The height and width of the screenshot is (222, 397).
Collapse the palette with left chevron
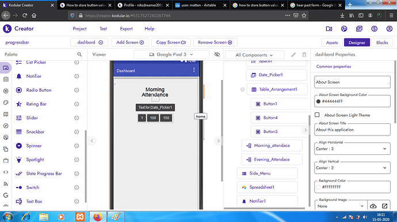point(92,141)
